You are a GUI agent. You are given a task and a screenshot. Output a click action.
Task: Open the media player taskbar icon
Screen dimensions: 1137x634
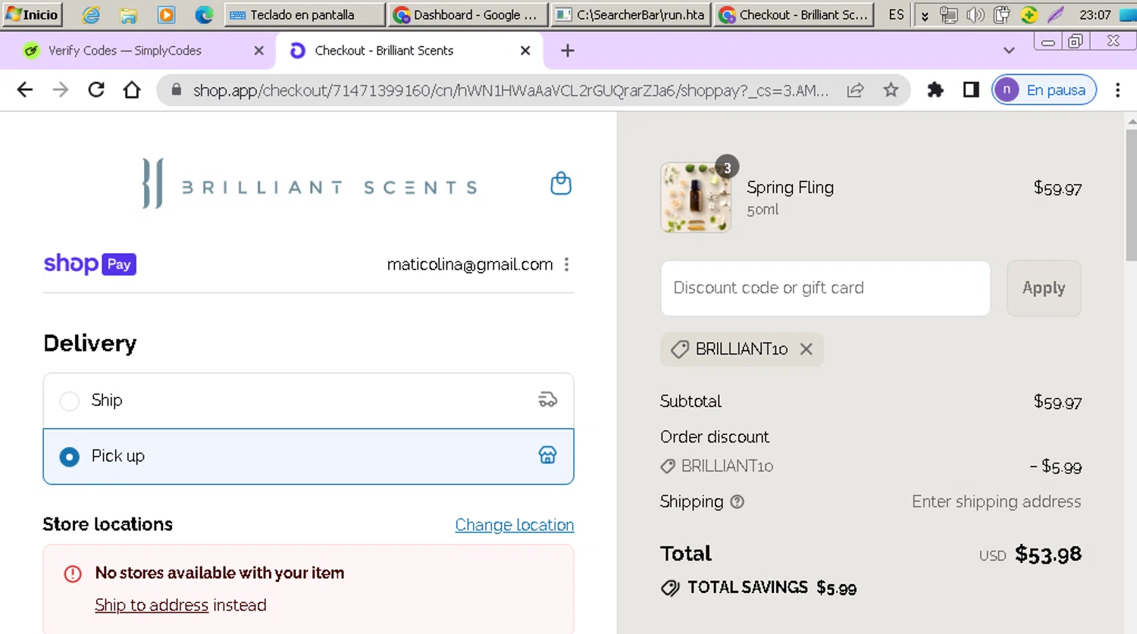167,14
